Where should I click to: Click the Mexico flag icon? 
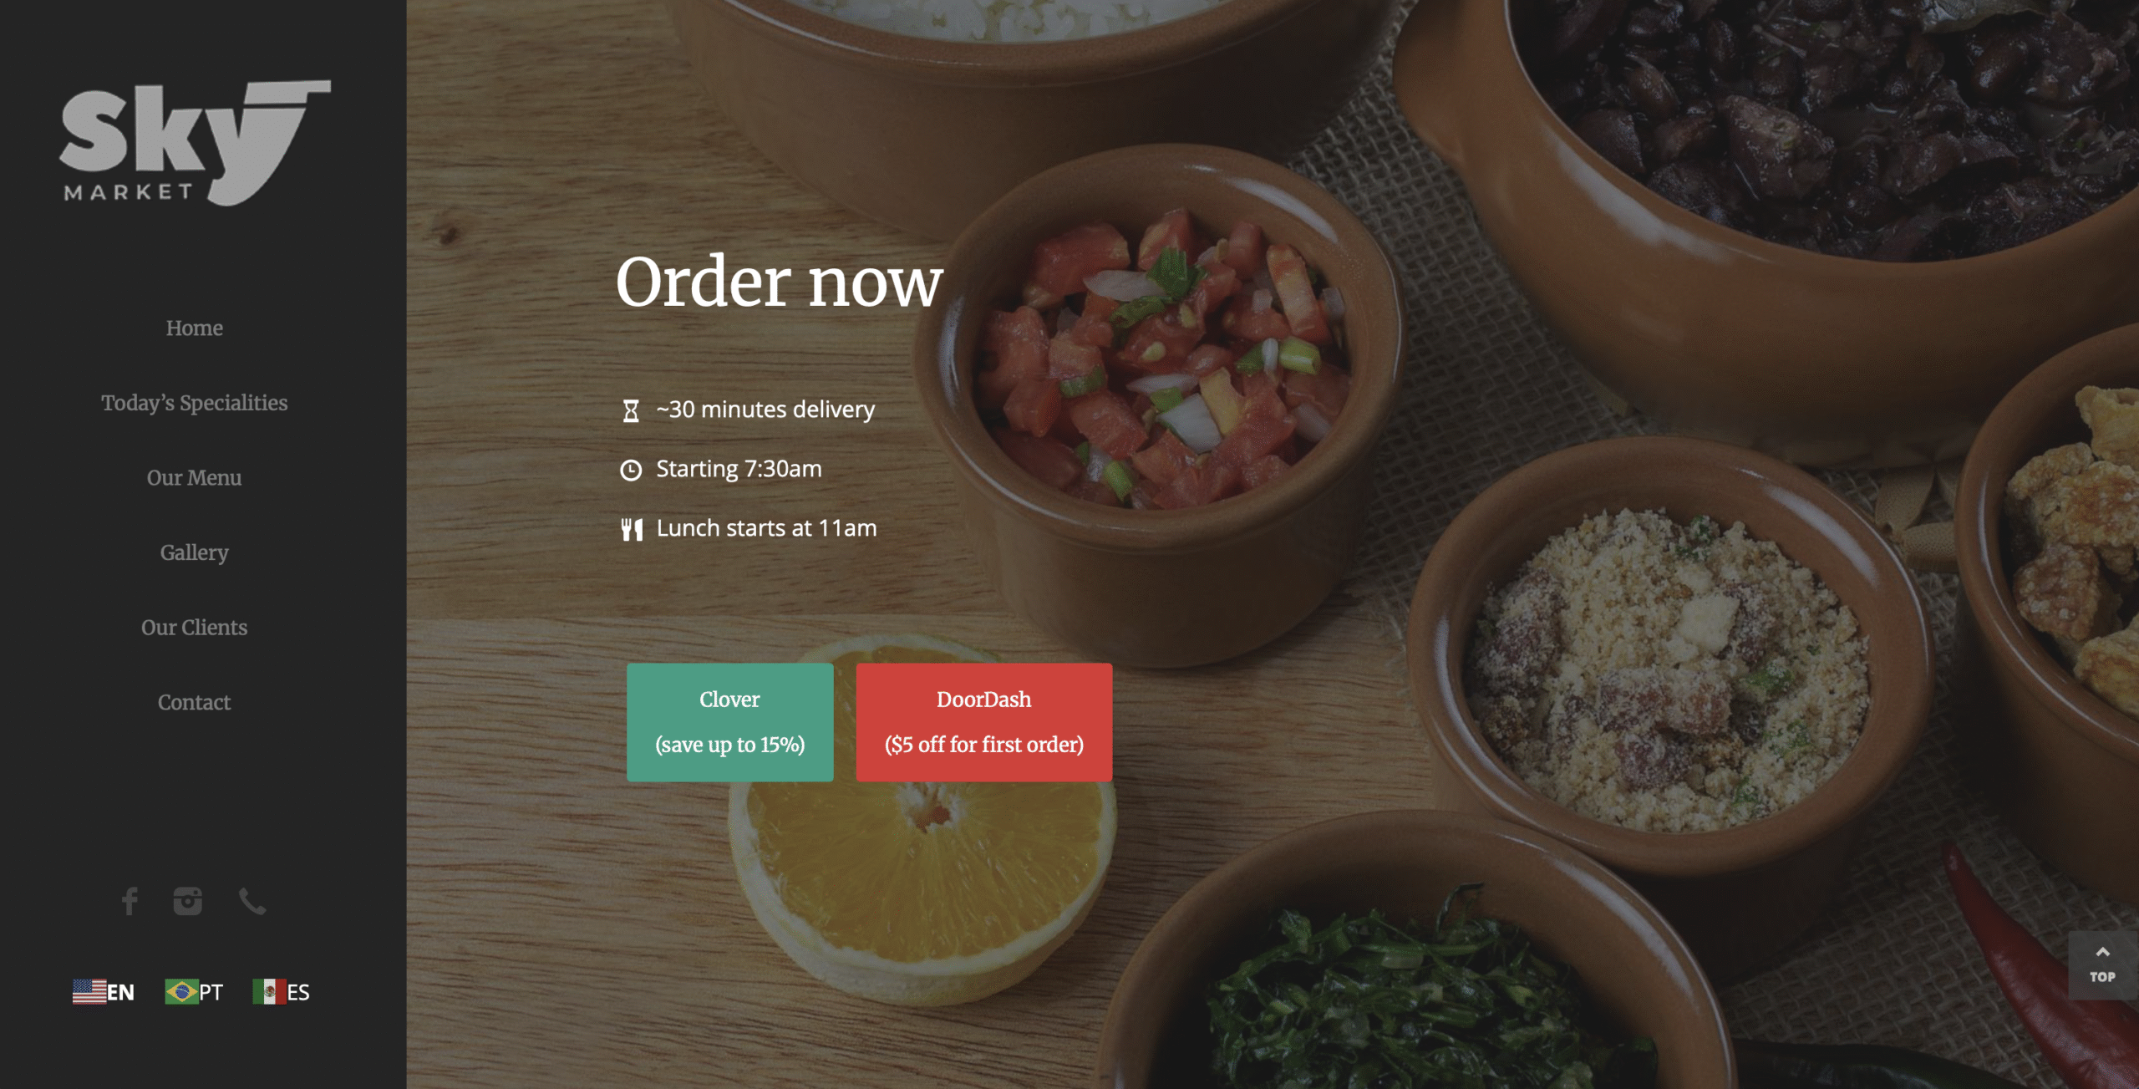[269, 991]
